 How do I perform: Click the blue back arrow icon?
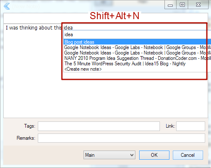pyautogui.click(x=7, y=6)
